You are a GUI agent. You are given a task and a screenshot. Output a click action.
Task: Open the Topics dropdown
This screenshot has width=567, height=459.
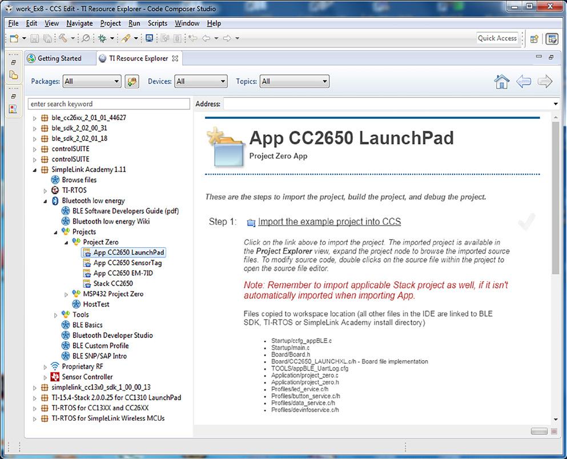[294, 81]
